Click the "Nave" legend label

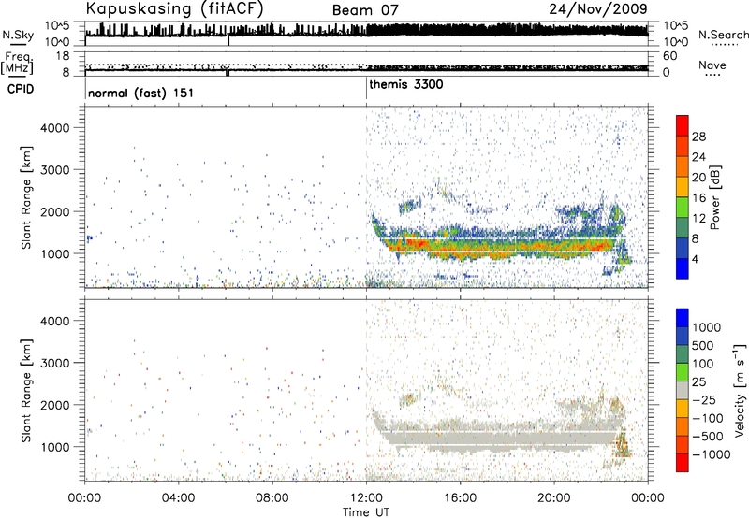tap(712, 65)
